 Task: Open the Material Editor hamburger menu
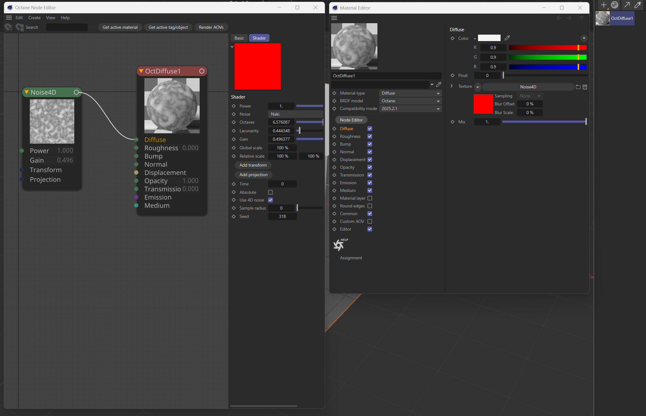pos(334,18)
